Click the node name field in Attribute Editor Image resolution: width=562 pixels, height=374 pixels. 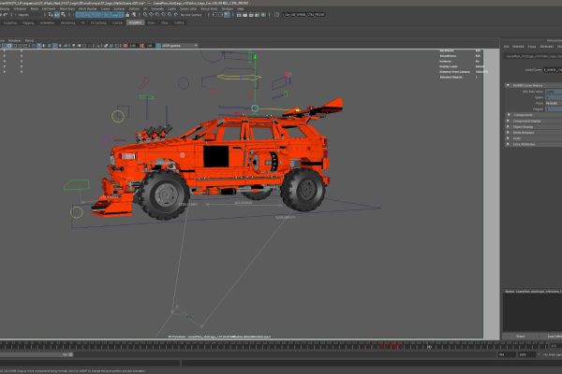[x=553, y=70]
